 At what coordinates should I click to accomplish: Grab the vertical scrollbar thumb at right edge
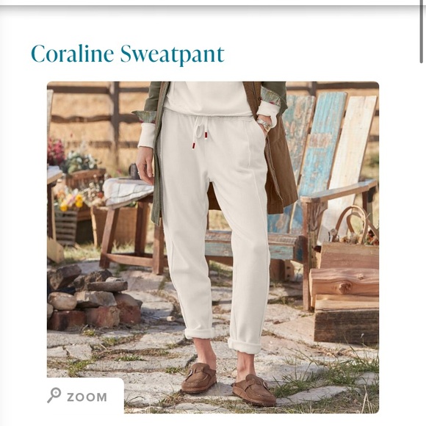(422, 32)
